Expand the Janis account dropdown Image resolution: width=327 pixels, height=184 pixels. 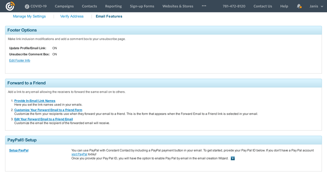pyautogui.click(x=316, y=6)
